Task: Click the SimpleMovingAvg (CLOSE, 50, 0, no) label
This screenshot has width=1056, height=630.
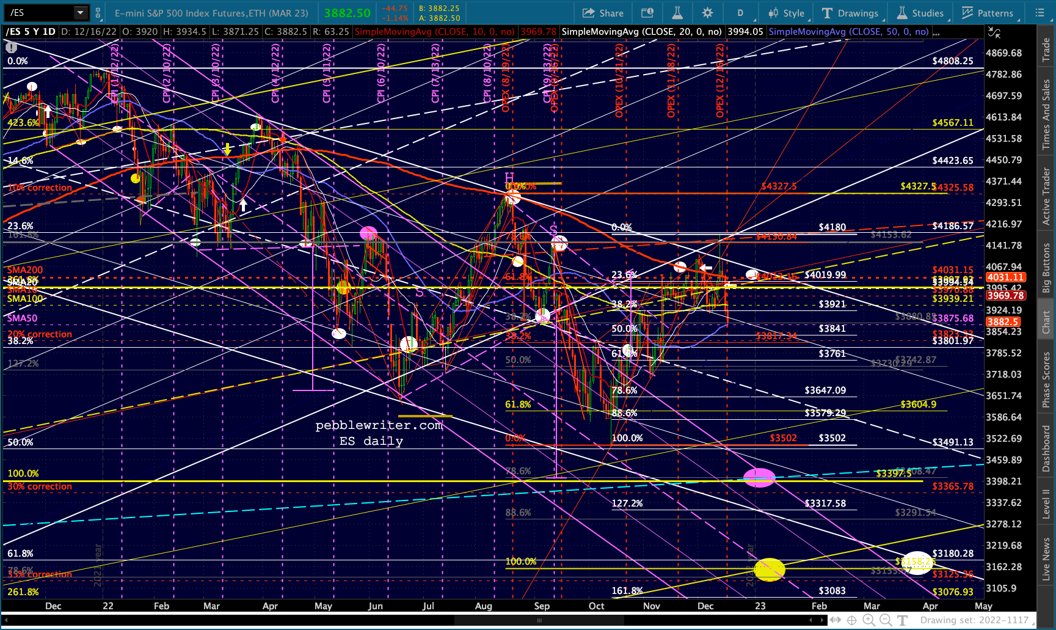Action: [x=848, y=32]
